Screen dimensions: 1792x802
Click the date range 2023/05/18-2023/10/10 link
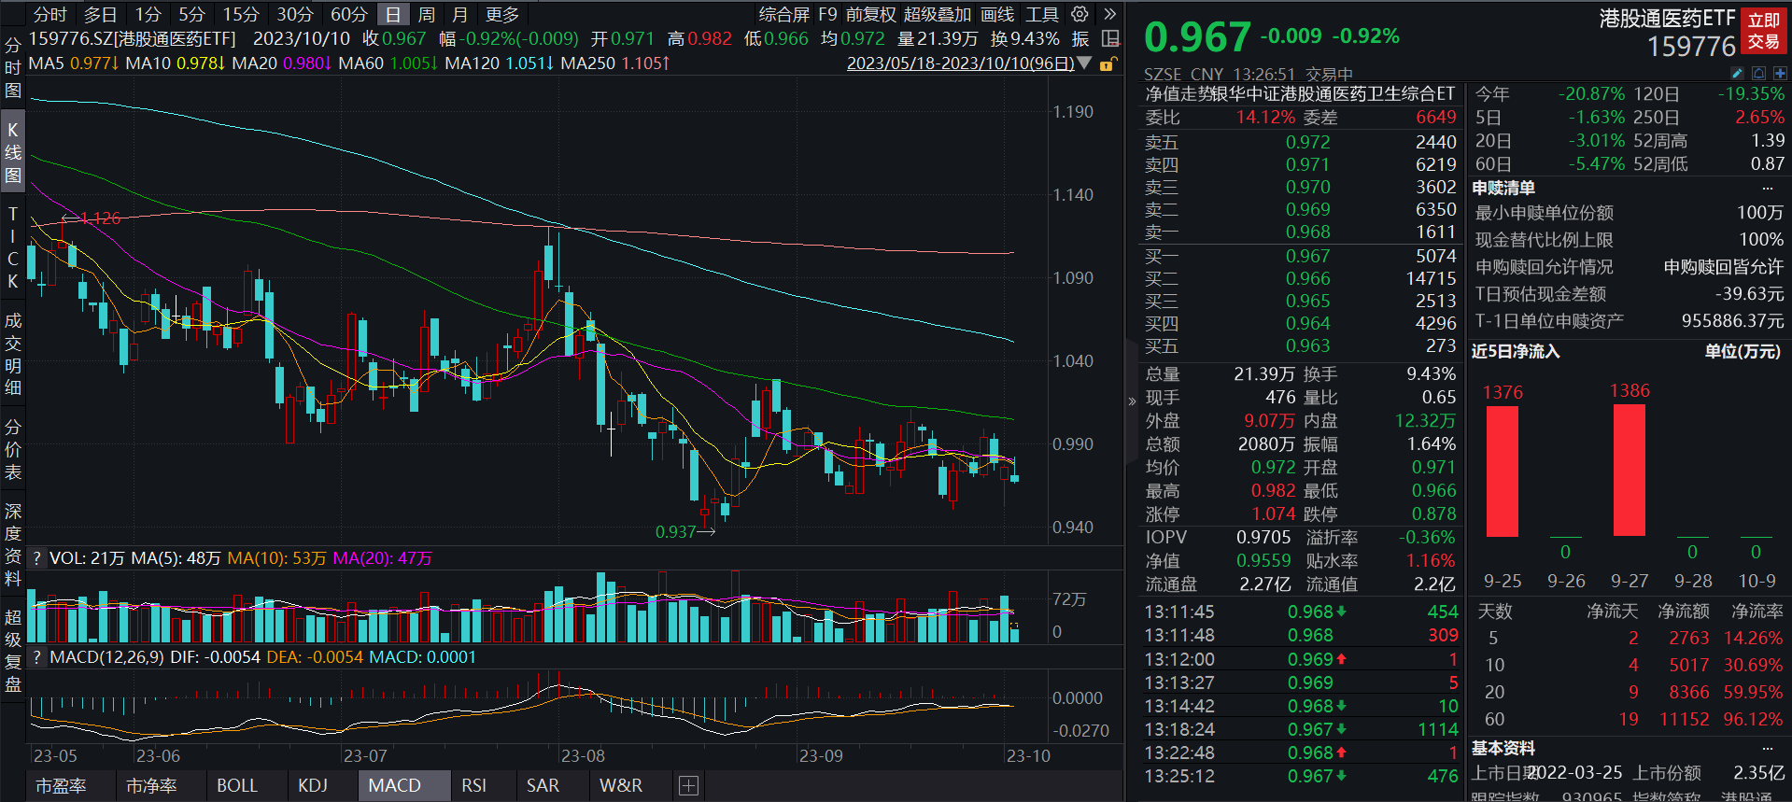tap(960, 63)
